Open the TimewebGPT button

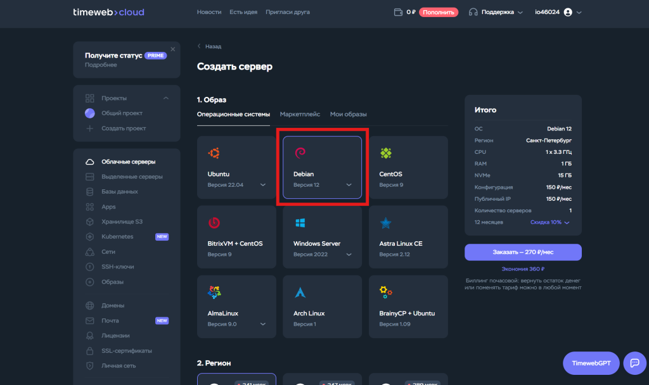[x=591, y=363]
